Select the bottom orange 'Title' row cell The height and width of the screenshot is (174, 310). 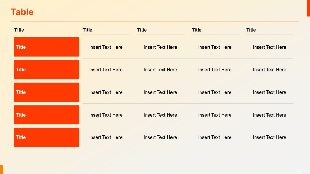tap(46, 137)
